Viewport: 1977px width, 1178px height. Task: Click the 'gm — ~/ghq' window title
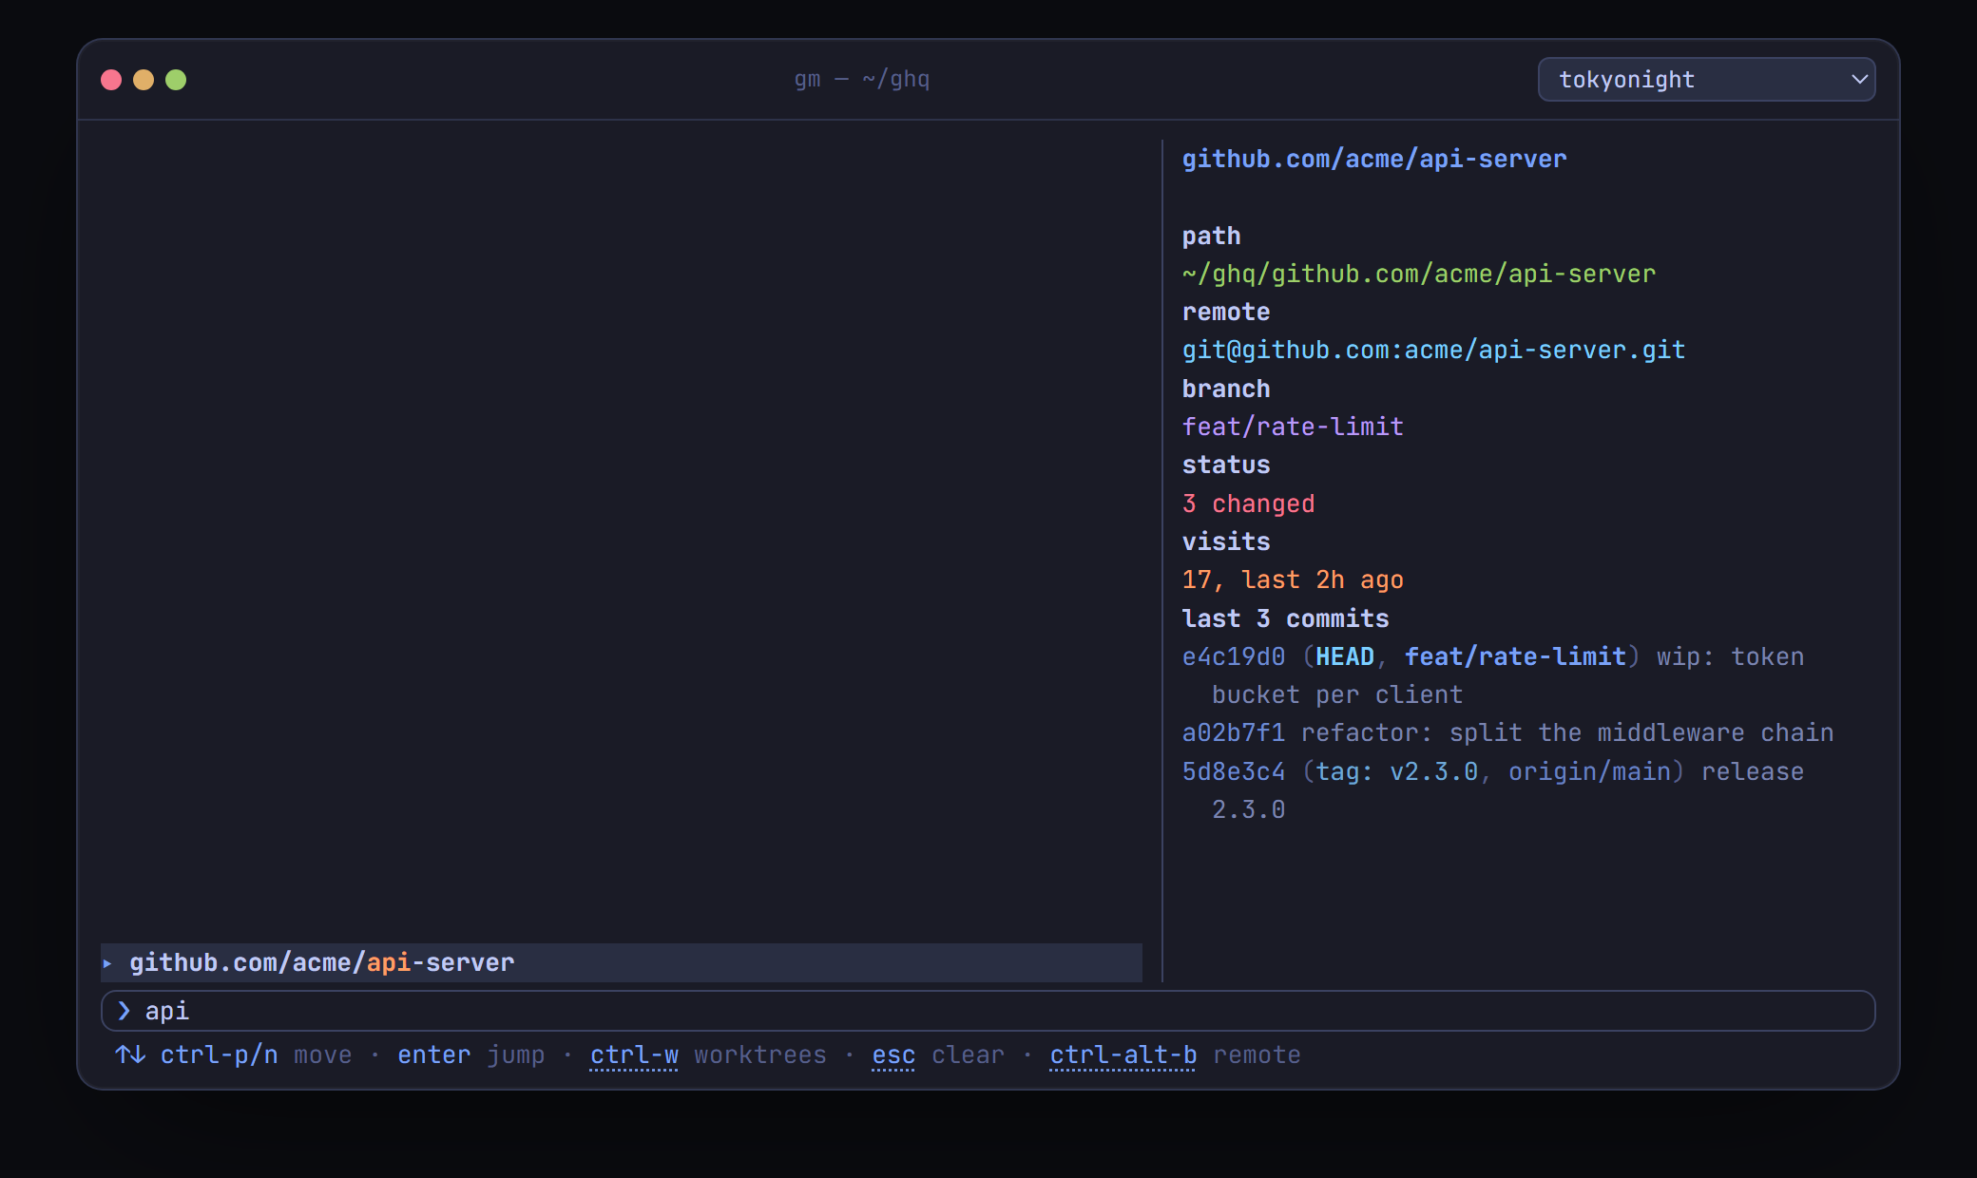[x=862, y=79]
